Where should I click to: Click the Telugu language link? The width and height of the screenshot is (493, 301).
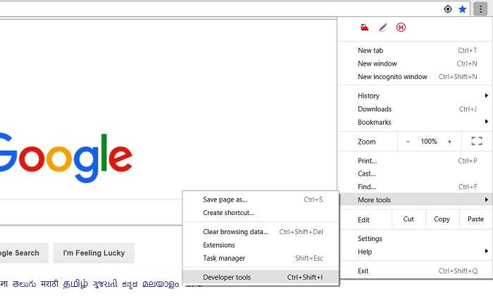click(24, 284)
